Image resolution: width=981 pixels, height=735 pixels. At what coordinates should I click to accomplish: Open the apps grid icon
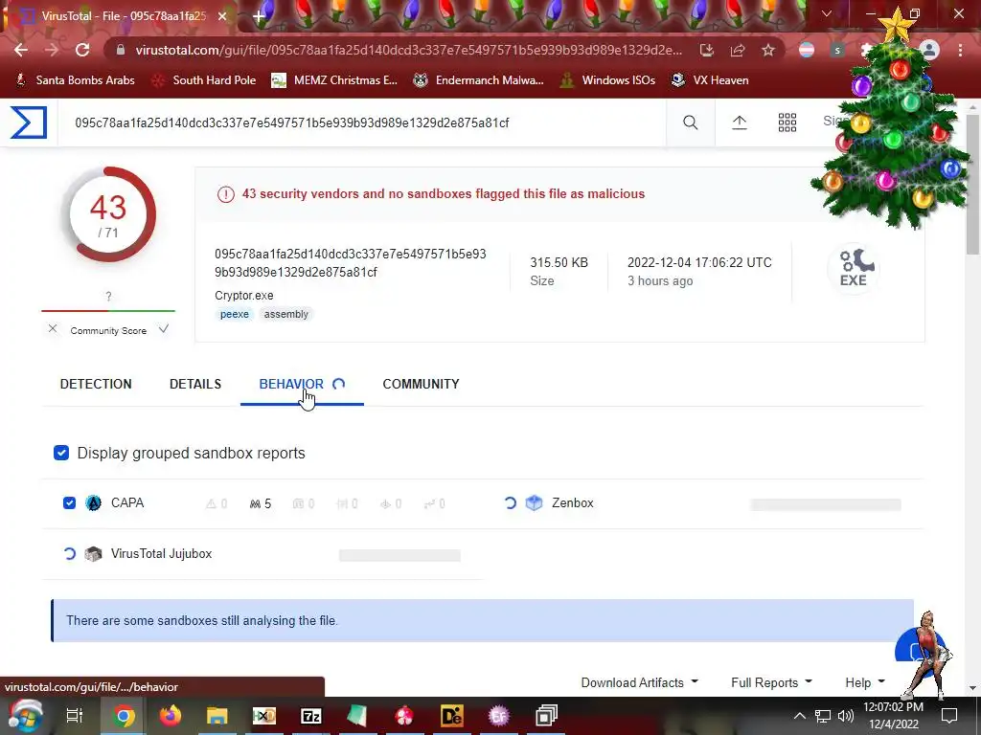787,122
